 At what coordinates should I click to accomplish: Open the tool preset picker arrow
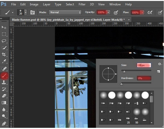click(x=13, y=13)
